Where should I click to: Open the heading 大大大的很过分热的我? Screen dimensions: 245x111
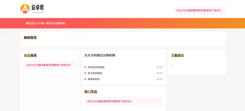click(x=100, y=55)
